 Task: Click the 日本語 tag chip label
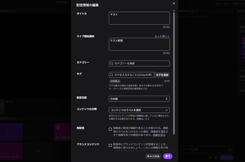coord(114,81)
